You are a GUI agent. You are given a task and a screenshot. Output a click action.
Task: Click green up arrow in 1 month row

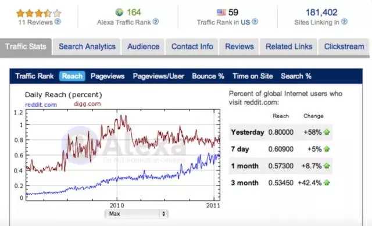[x=327, y=166]
